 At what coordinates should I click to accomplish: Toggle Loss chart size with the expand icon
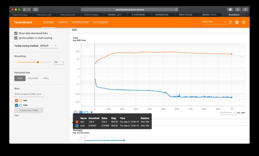pos(75,113)
